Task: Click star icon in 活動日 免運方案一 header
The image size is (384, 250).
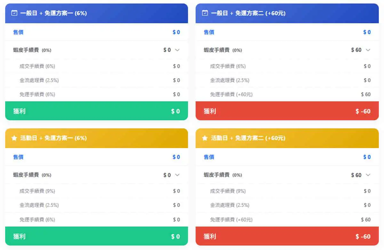Action: tap(14, 138)
